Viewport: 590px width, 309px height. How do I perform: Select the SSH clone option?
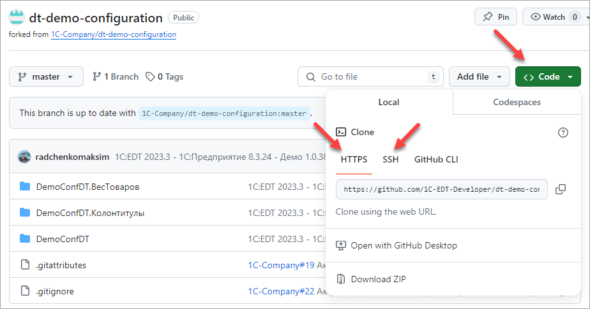point(390,159)
